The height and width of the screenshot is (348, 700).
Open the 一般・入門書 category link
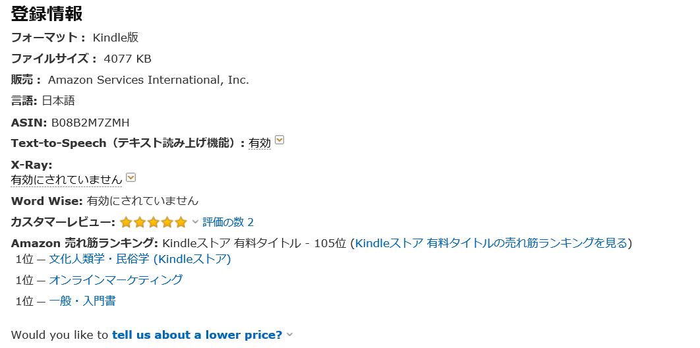click(82, 301)
